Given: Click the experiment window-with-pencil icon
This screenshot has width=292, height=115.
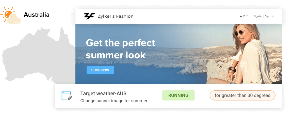Looking at the screenshot, I should 67,96.
